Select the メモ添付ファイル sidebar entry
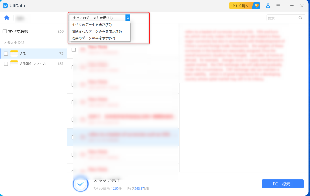 coord(32,64)
